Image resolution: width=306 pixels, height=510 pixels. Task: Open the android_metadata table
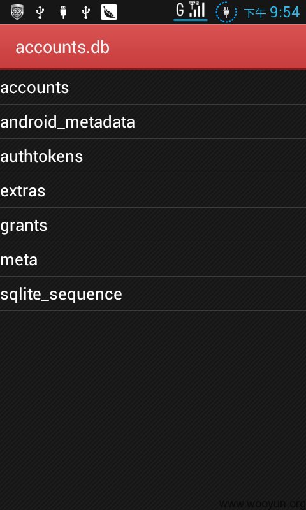(x=153, y=122)
